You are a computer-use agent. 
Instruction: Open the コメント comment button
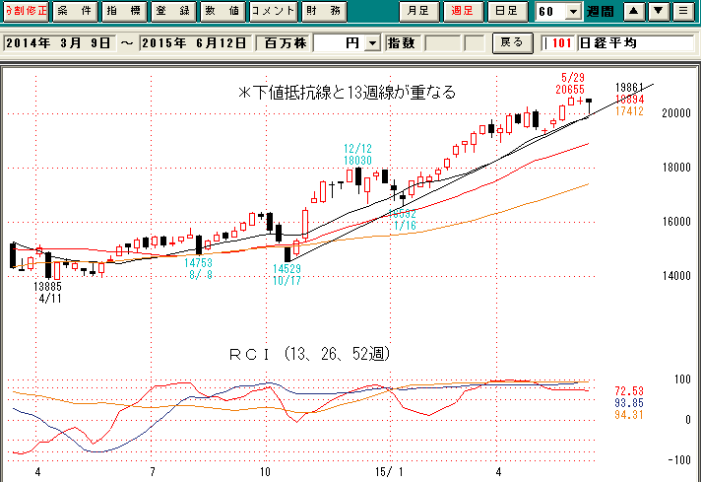[x=273, y=12]
